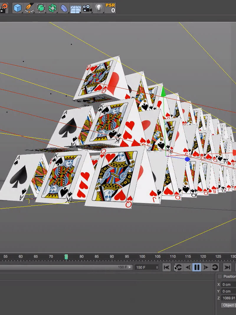Open the green array modeling objects icon

pos(53,8)
